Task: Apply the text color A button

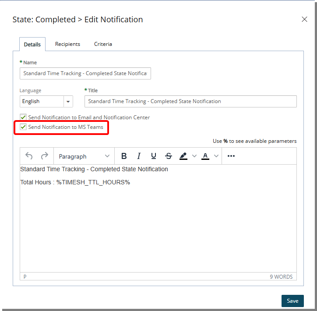Action: (205, 156)
